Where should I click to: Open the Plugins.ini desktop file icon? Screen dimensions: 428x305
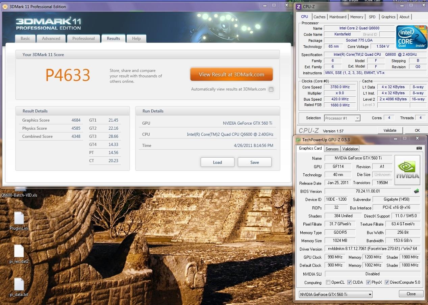[x=19, y=219]
